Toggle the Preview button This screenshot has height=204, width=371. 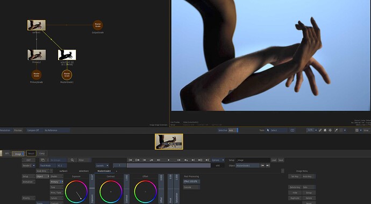point(18,130)
